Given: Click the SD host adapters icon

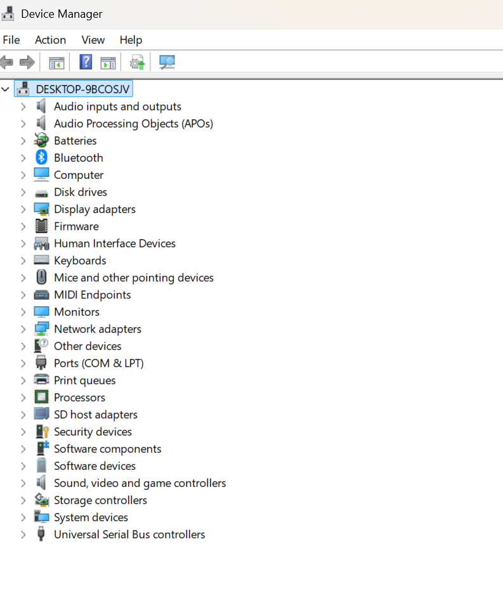Looking at the screenshot, I should [x=41, y=413].
